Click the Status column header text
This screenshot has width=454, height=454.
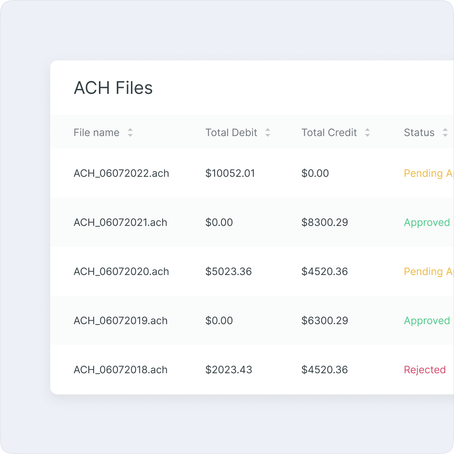[x=419, y=133]
